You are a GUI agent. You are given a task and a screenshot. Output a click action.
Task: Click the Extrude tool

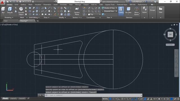[x=10, y=10]
